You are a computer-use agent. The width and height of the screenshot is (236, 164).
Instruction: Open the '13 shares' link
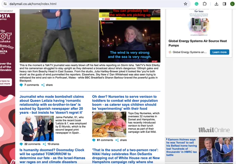pos(53,144)
